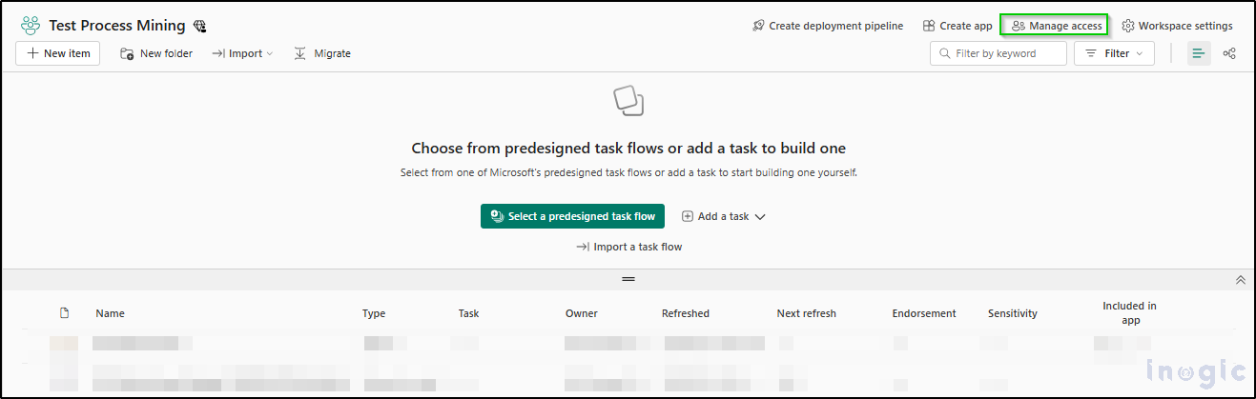The image size is (1256, 399).
Task: Open the Filter dropdown
Action: [x=1114, y=53]
